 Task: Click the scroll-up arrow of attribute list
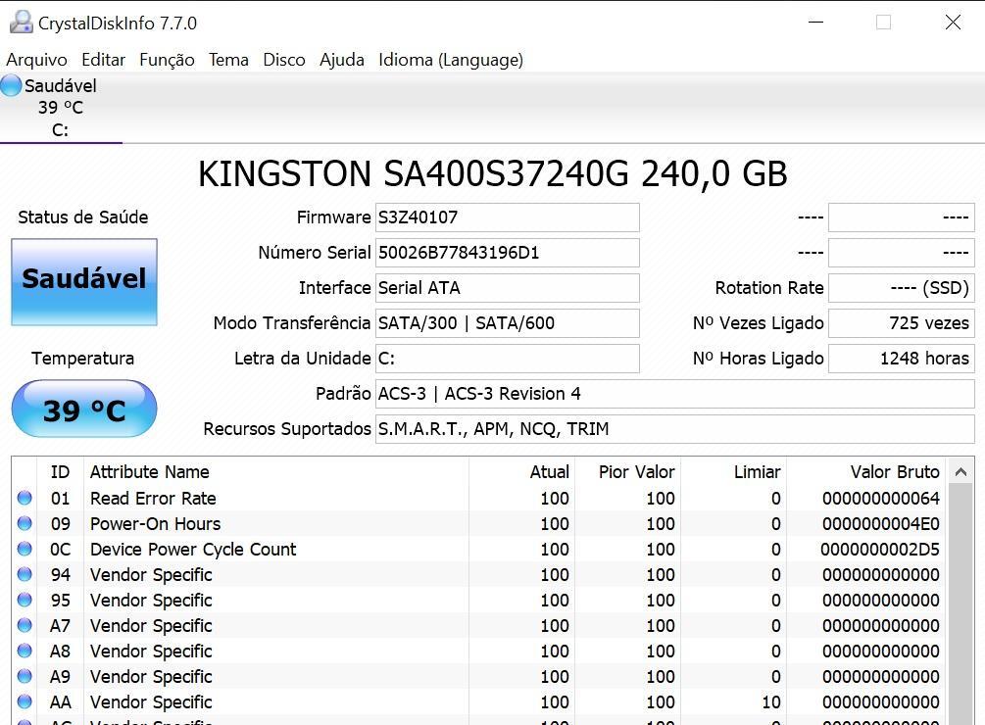pyautogui.click(x=961, y=471)
